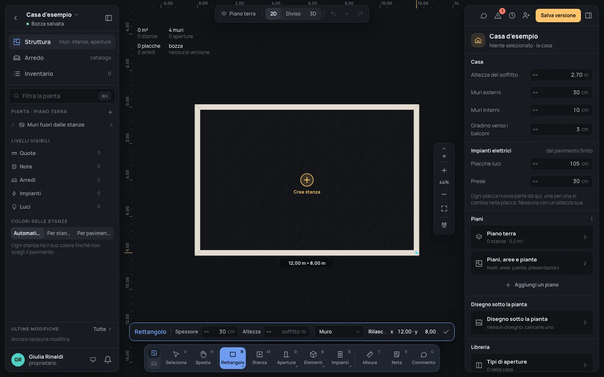Zoom out with the minus icon

click(x=444, y=194)
